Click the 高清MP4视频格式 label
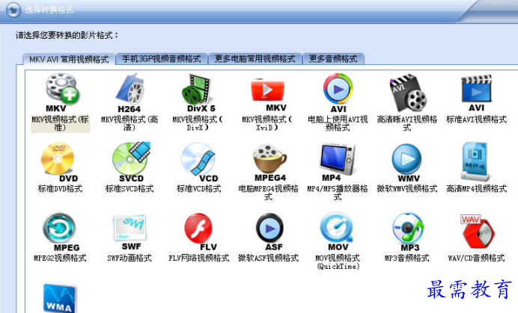518x313 pixels. point(476,189)
